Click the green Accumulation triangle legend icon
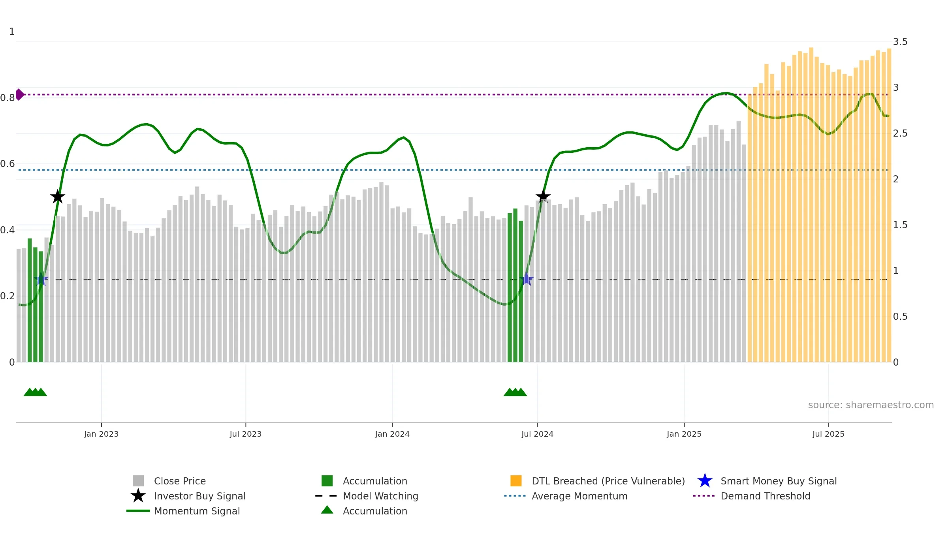The width and height of the screenshot is (948, 533). point(327,510)
